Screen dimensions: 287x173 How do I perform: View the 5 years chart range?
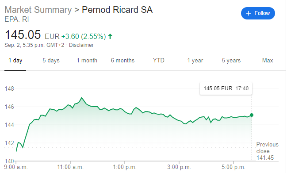(231, 61)
